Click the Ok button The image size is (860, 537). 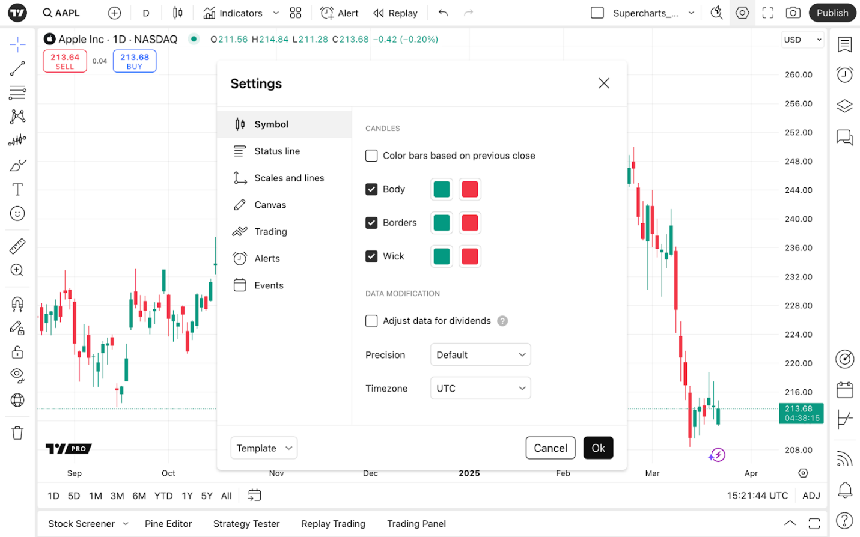[598, 448]
